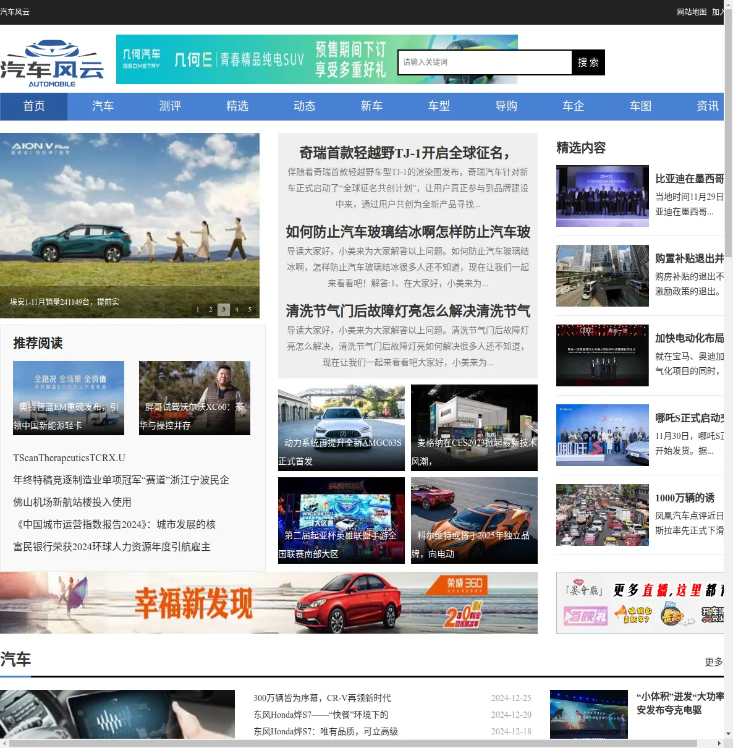Open the 网站地图 link in top bar
The width and height of the screenshot is (733, 748).
coord(692,12)
